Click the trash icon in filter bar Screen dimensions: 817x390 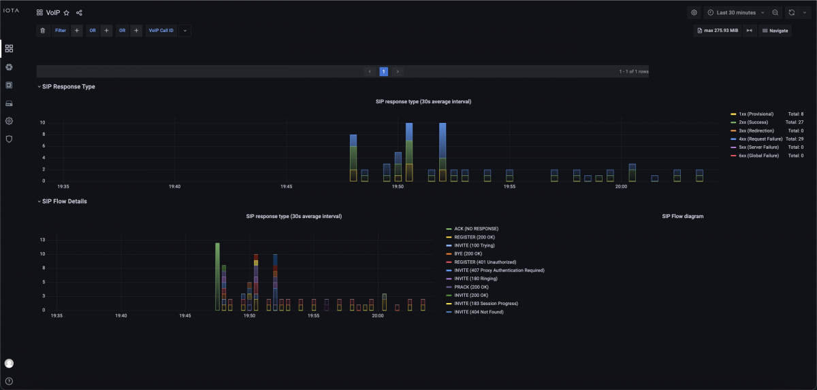click(43, 31)
